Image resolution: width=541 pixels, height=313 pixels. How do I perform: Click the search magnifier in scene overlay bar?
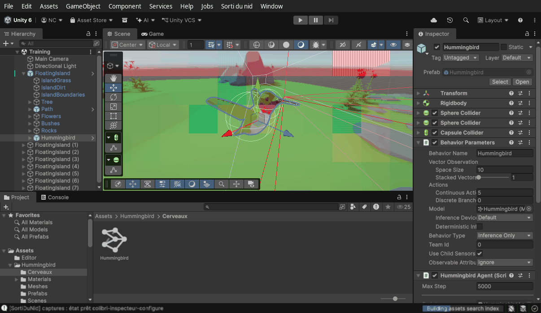pyautogui.click(x=222, y=184)
